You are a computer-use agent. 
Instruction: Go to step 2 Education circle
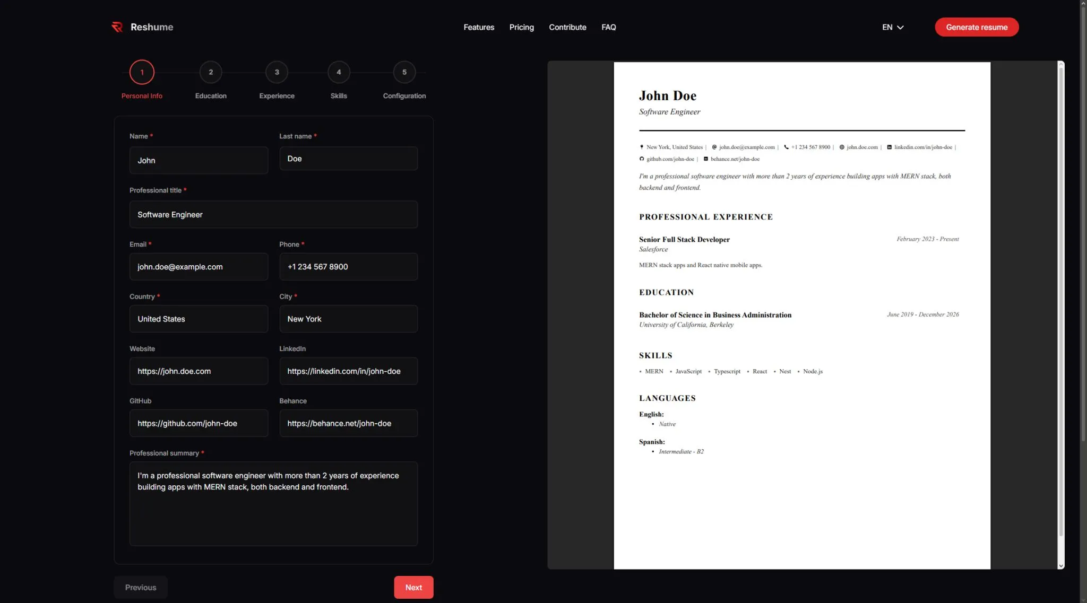211,72
